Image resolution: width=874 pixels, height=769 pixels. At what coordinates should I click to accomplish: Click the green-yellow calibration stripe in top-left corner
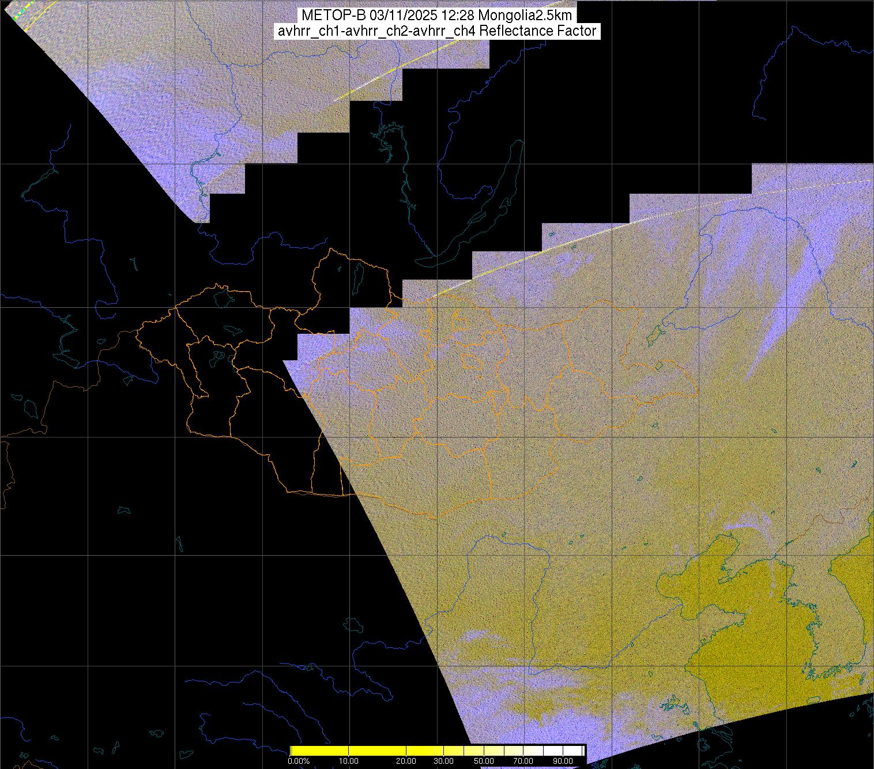coord(19,13)
